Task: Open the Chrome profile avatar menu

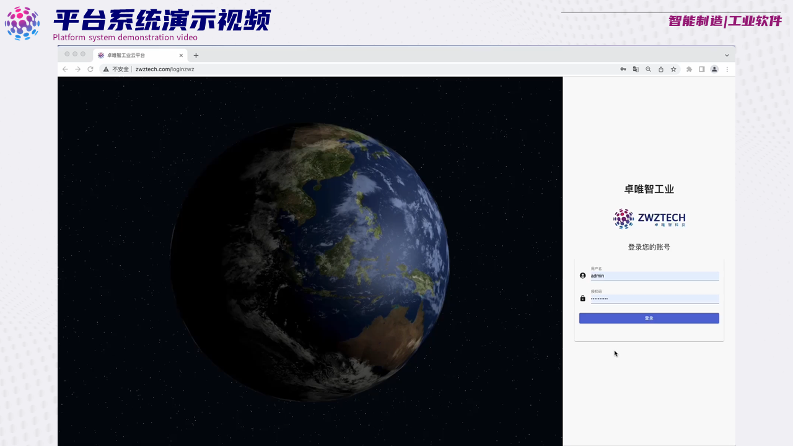Action: coord(714,69)
